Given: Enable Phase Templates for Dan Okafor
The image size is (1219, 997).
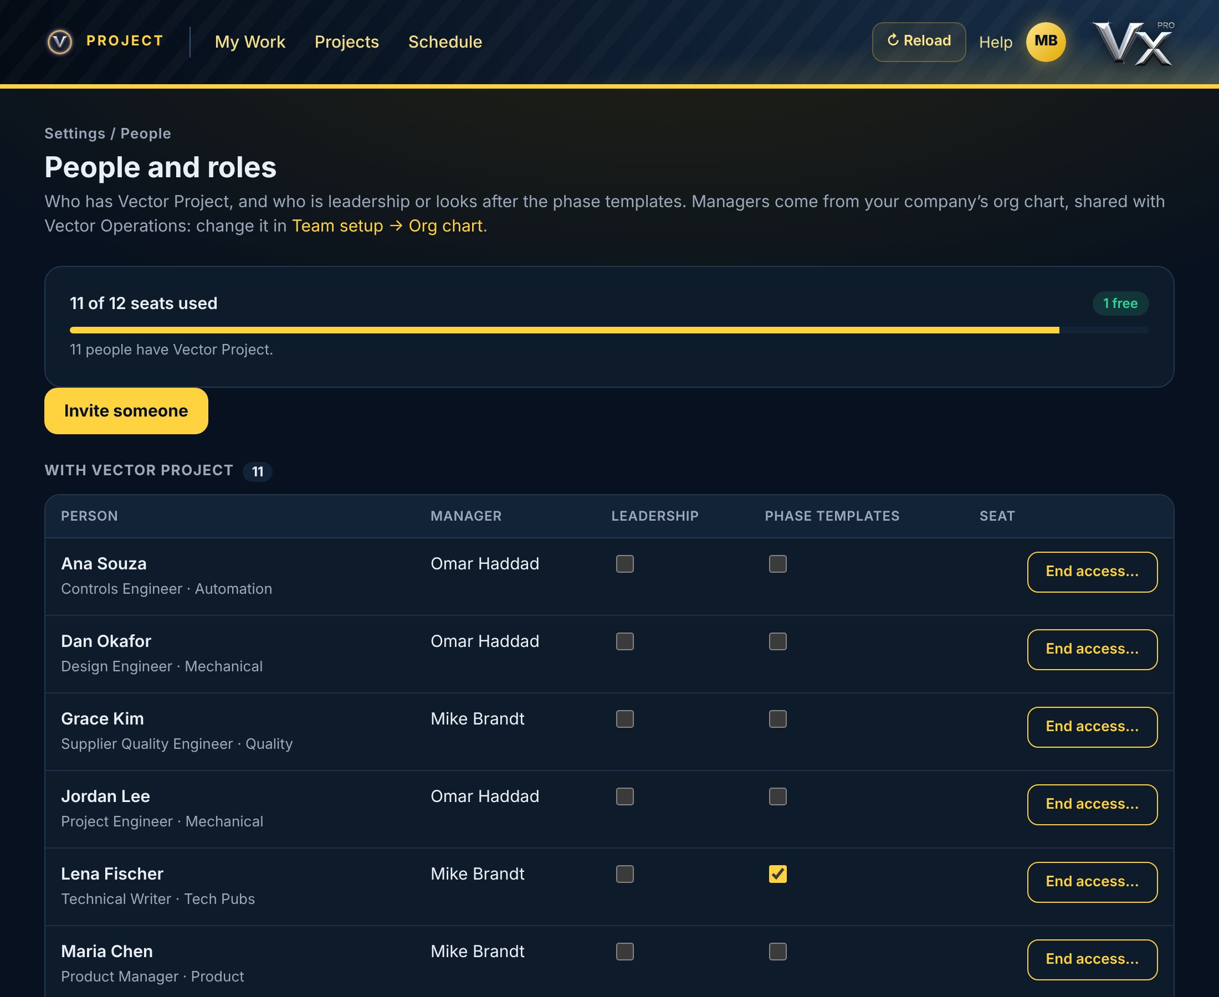Looking at the screenshot, I should 777,641.
